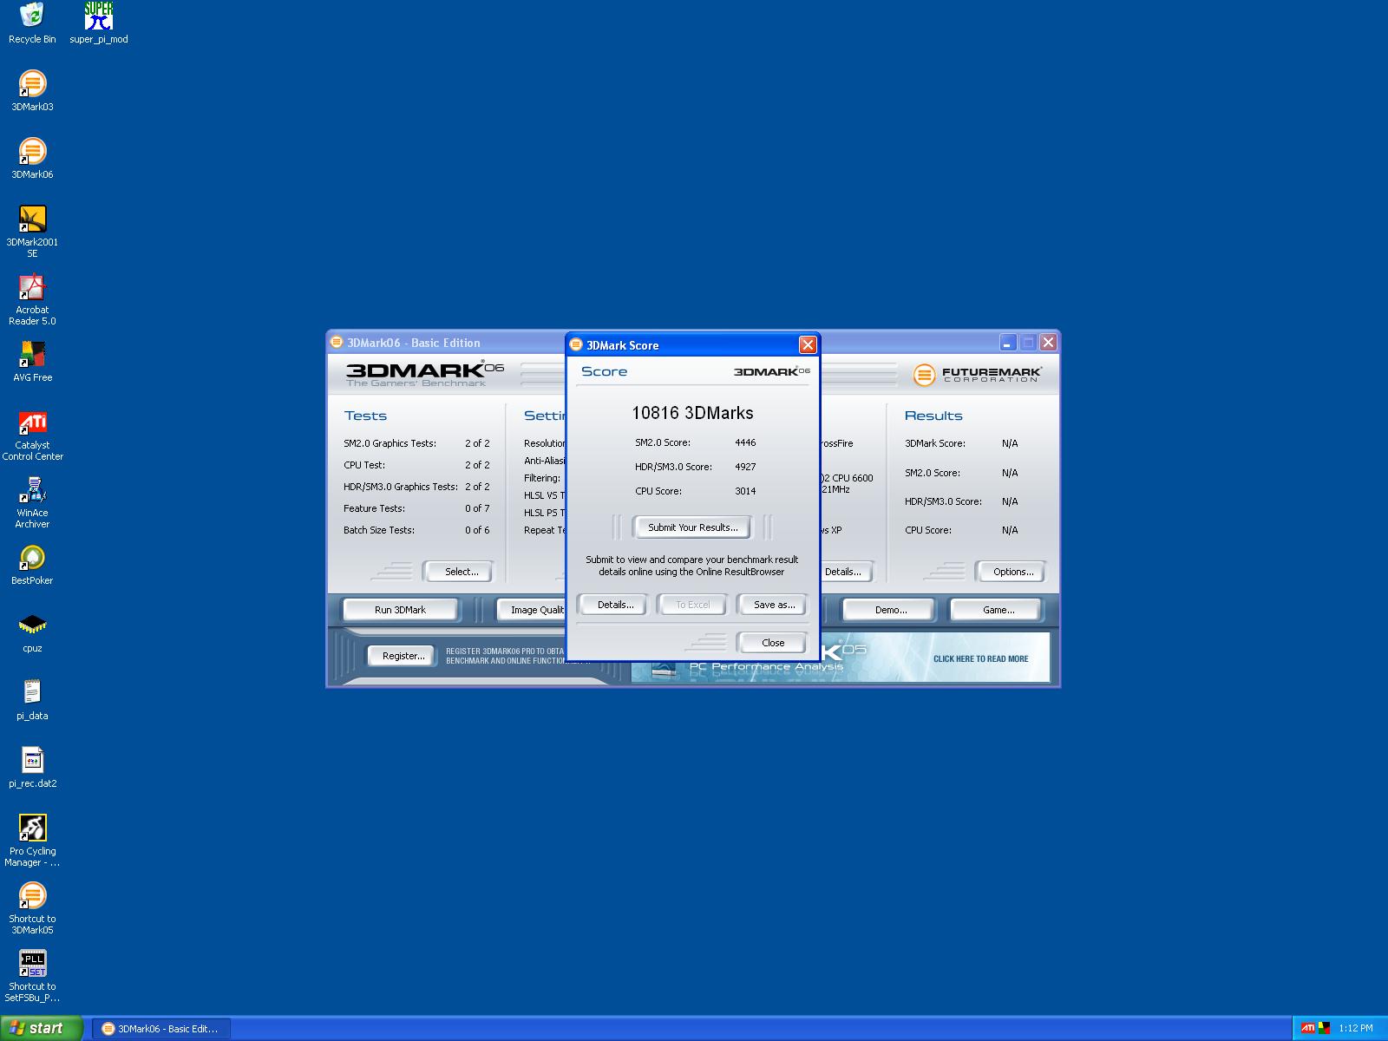The image size is (1388, 1041).
Task: Minimize the 3DMark06 main window
Action: coord(1007,343)
